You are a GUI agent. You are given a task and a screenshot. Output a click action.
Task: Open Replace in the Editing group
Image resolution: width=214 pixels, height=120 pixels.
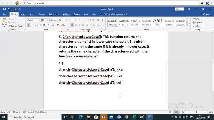coord(197,22)
